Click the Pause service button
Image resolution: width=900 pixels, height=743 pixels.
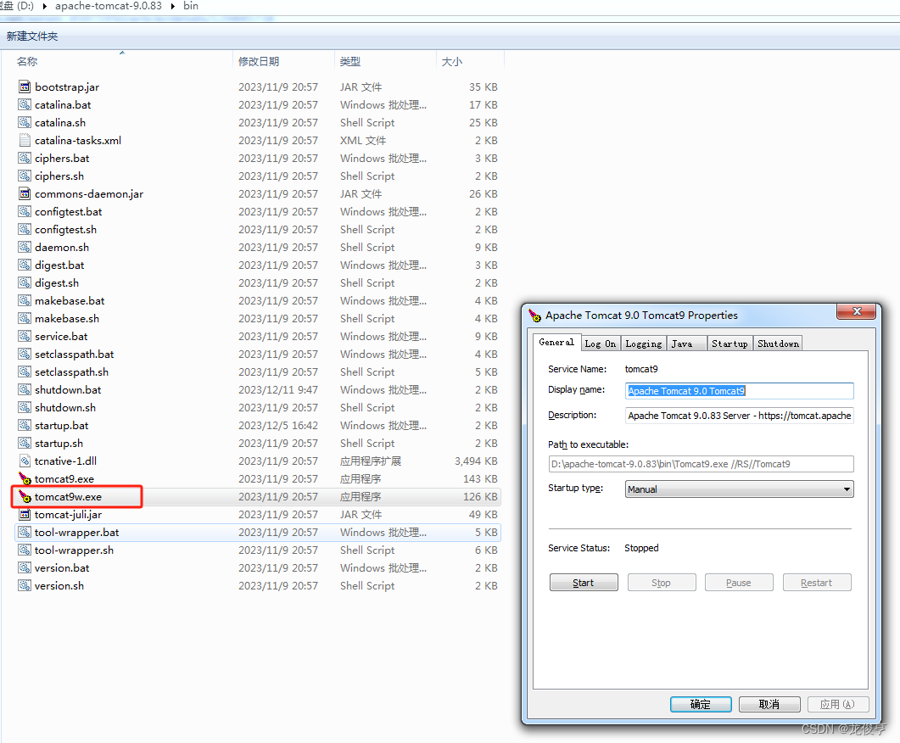coord(739,583)
